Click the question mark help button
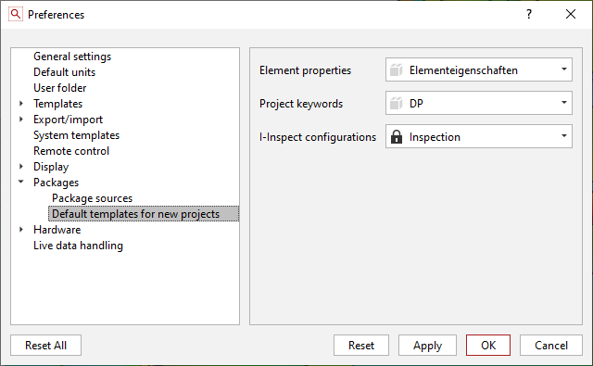Viewport: 593px width, 366px height. pyautogui.click(x=529, y=15)
